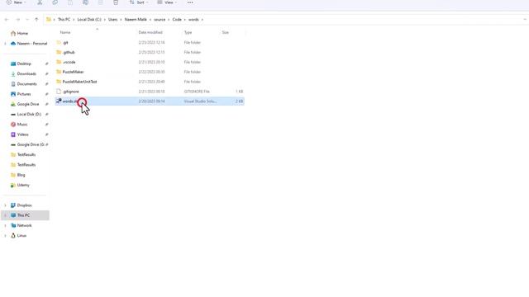The width and height of the screenshot is (529, 297).
Task: Expand the Dropbox node
Action: click(5, 205)
